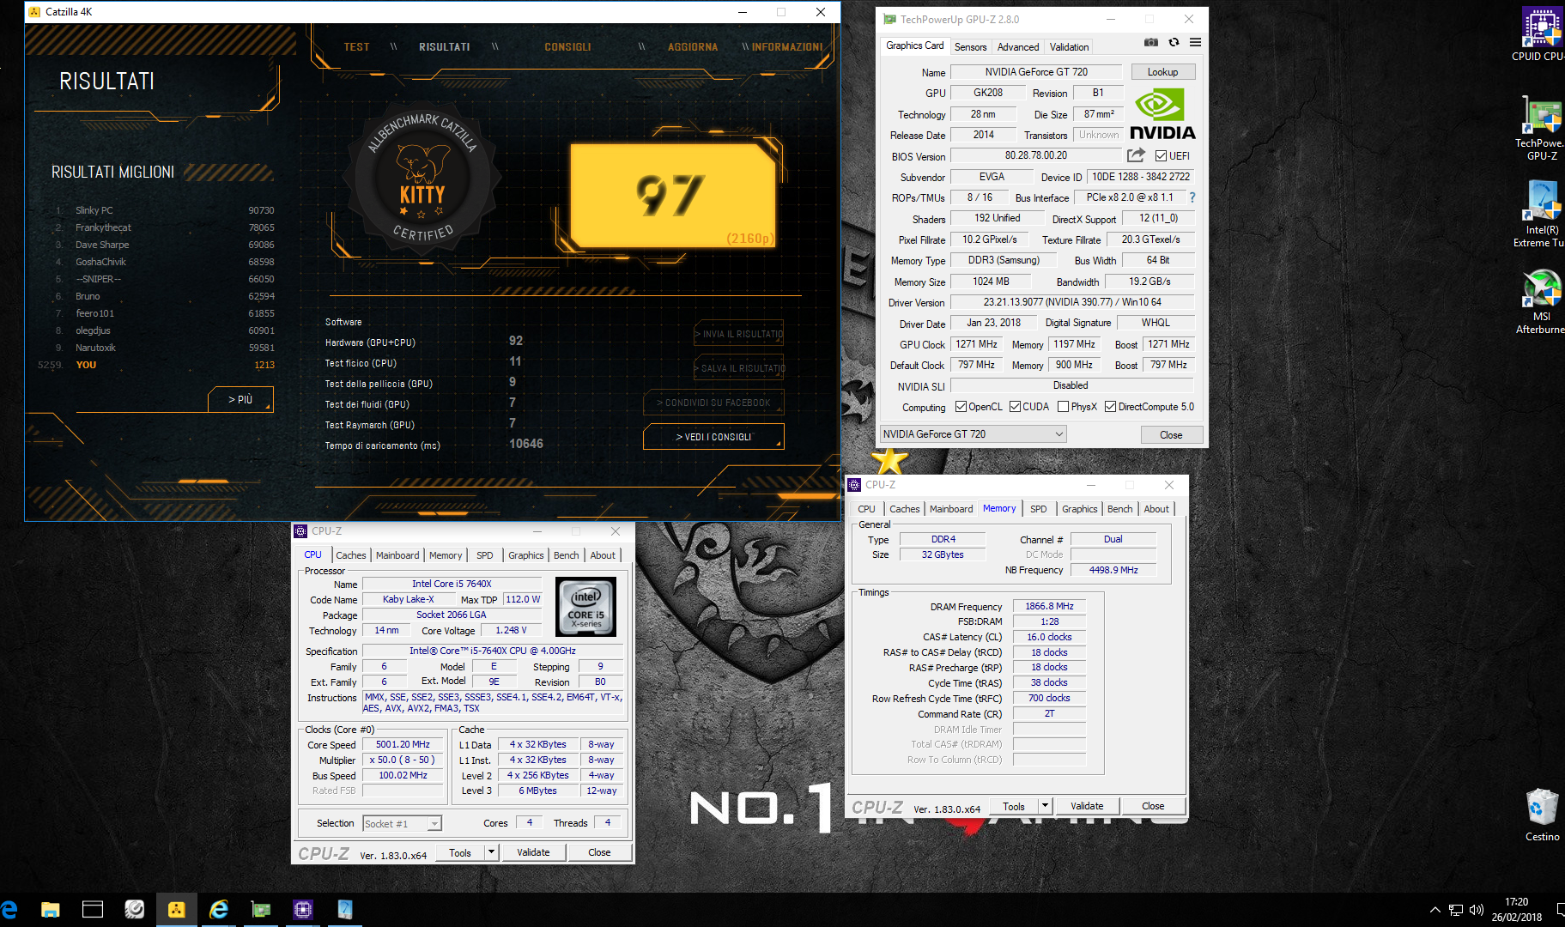Image resolution: width=1565 pixels, height=927 pixels.
Task: Click Catzilla yellow taskbar icon
Action: point(177,910)
